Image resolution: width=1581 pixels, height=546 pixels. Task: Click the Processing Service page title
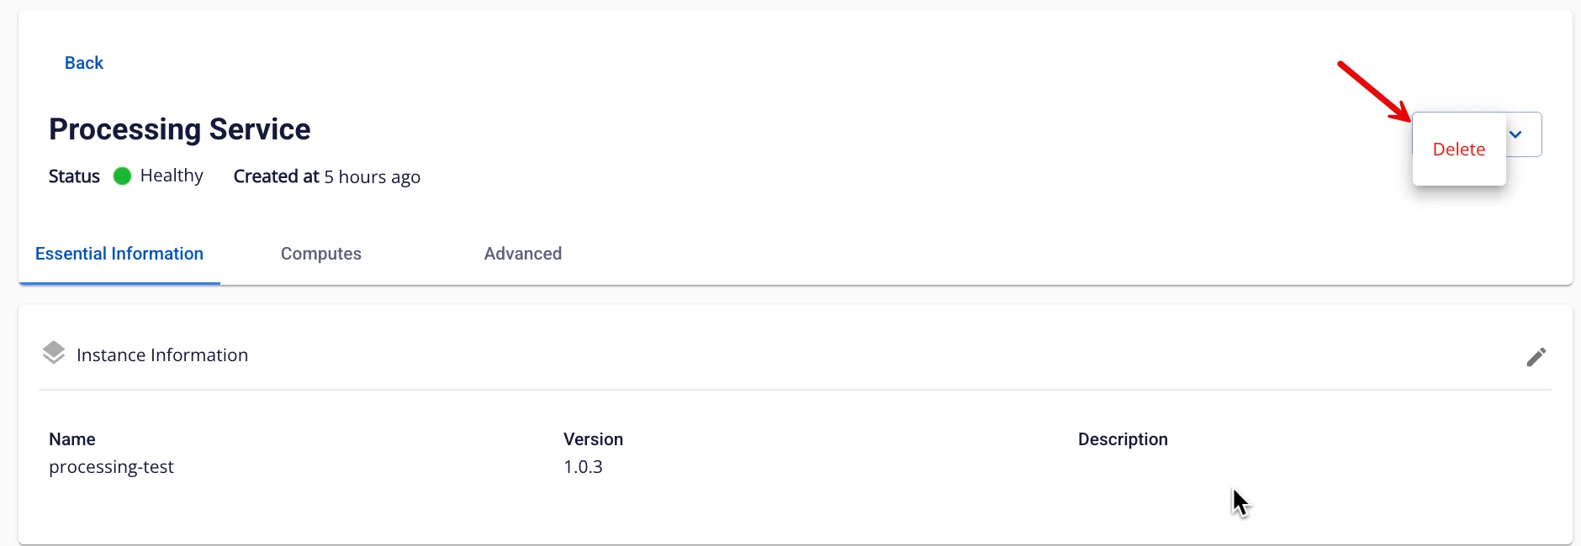click(180, 129)
